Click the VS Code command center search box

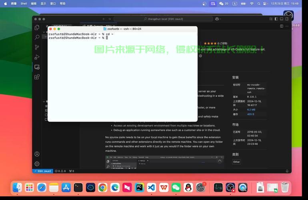[163, 19]
